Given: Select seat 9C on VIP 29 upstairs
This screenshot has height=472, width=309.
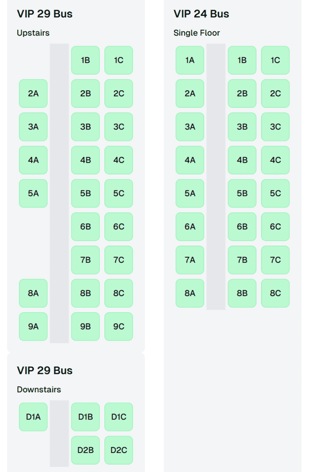Looking at the screenshot, I should pyautogui.click(x=119, y=326).
